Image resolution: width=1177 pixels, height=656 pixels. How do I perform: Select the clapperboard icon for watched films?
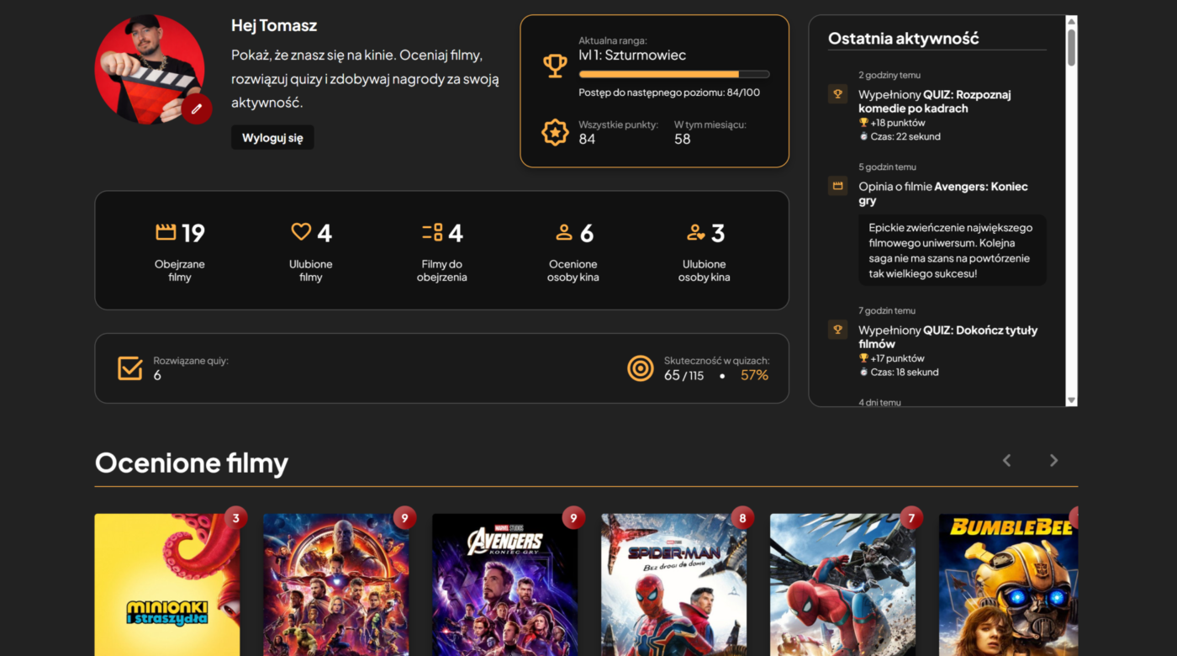tap(166, 232)
